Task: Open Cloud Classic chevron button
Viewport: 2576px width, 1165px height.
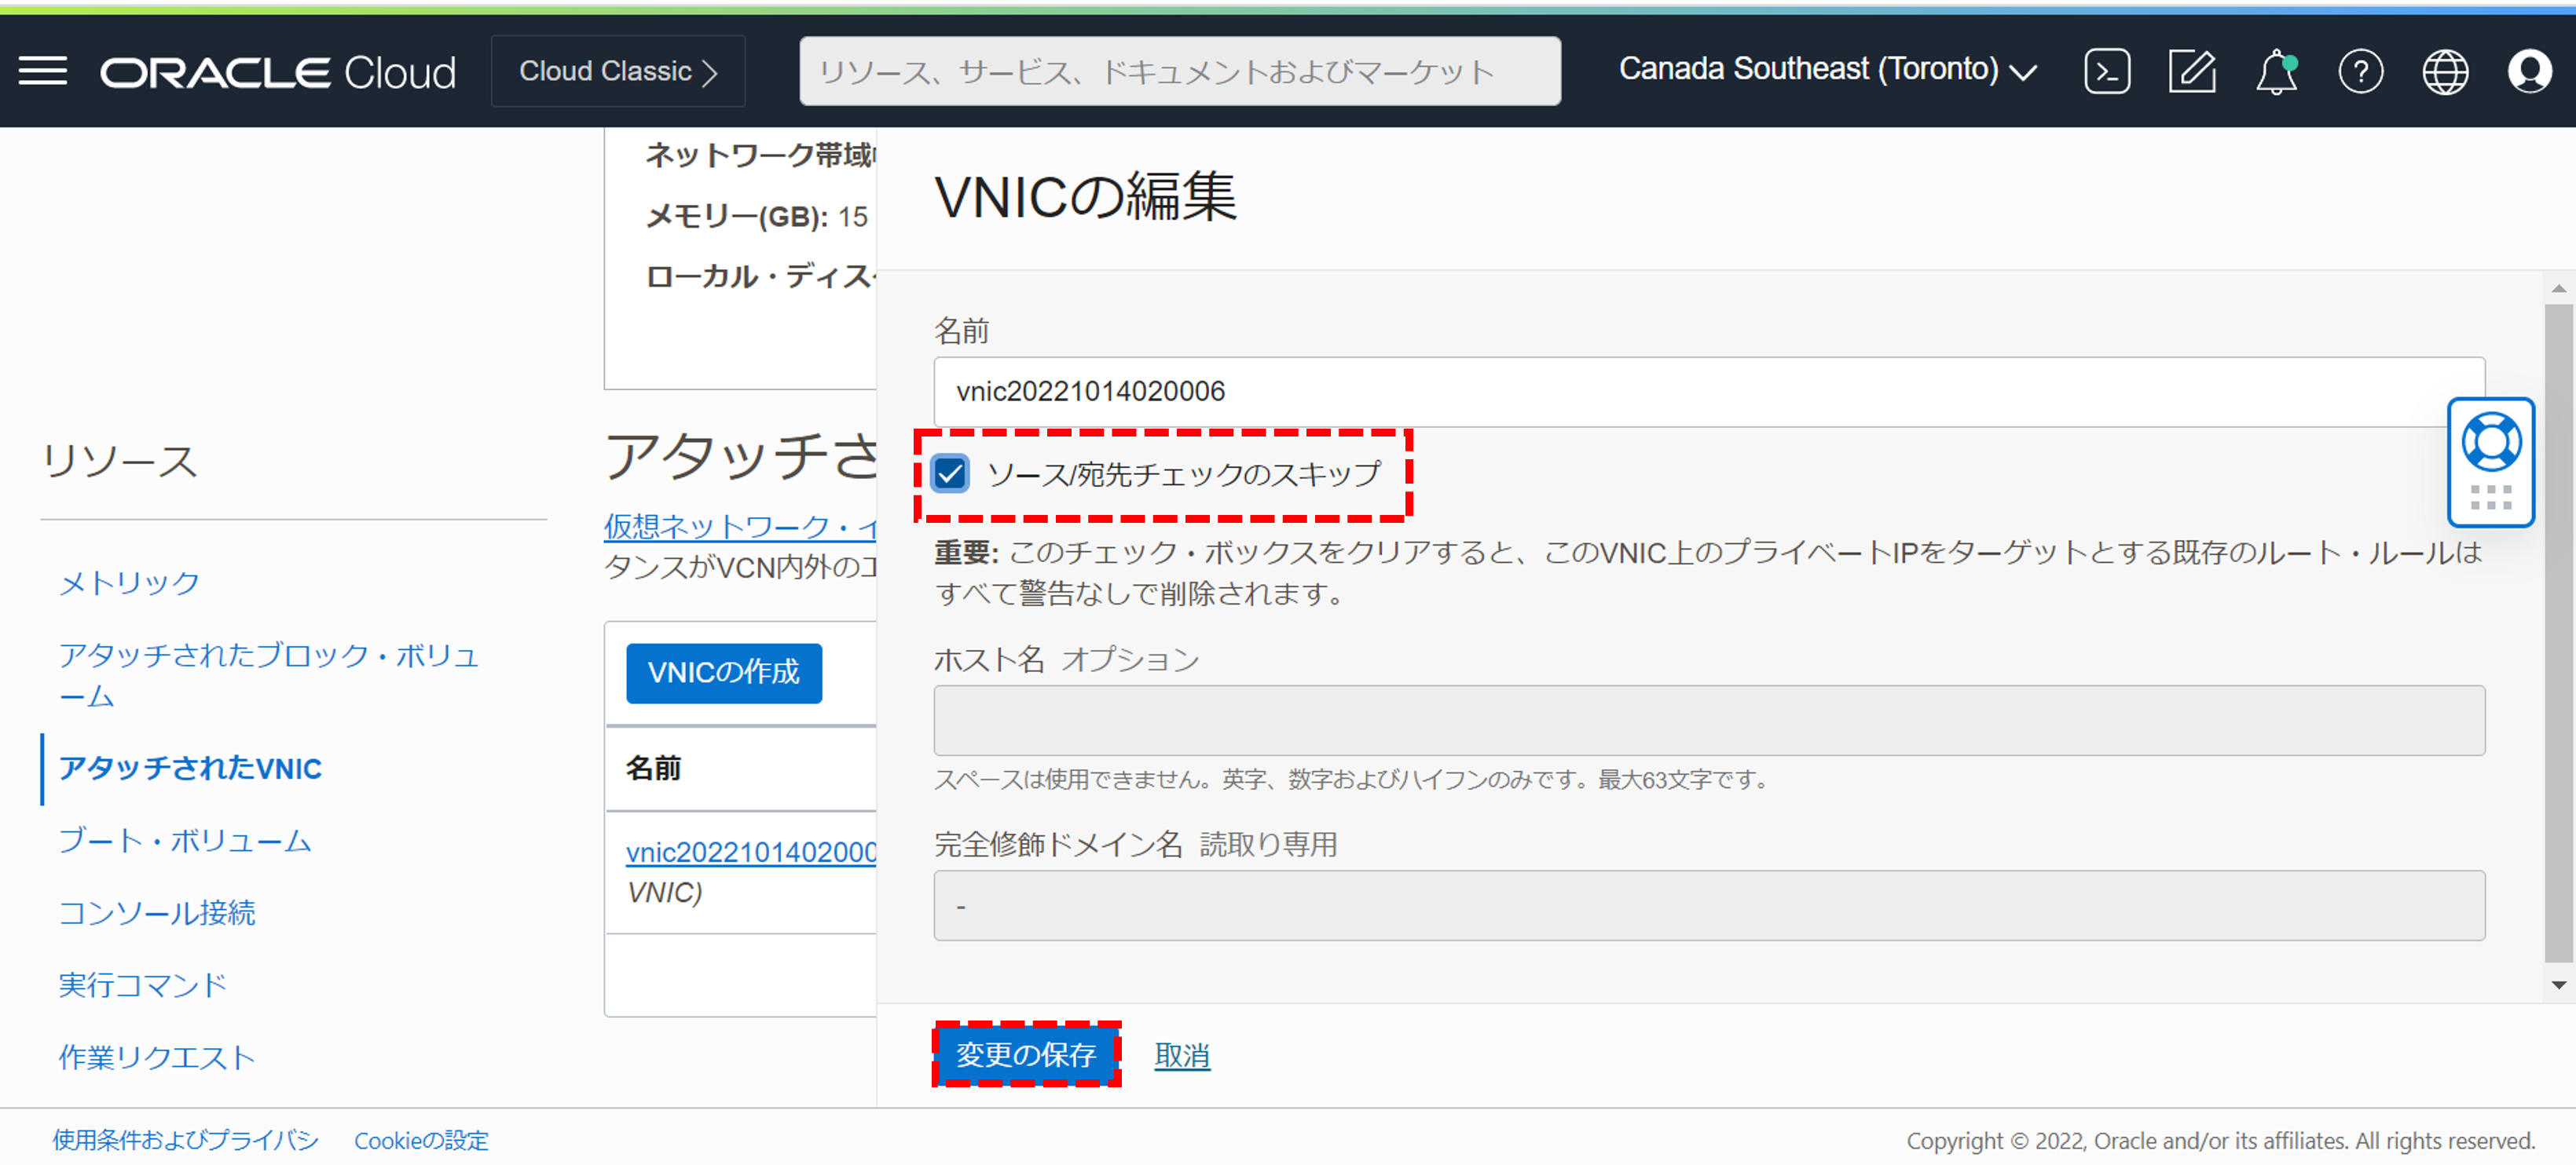Action: coord(618,71)
